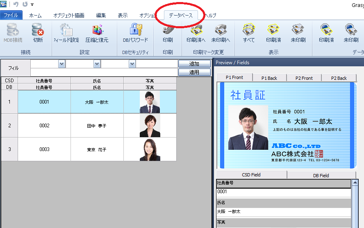
Task: Switch to the P1 Back preview tab
Action: (269, 78)
